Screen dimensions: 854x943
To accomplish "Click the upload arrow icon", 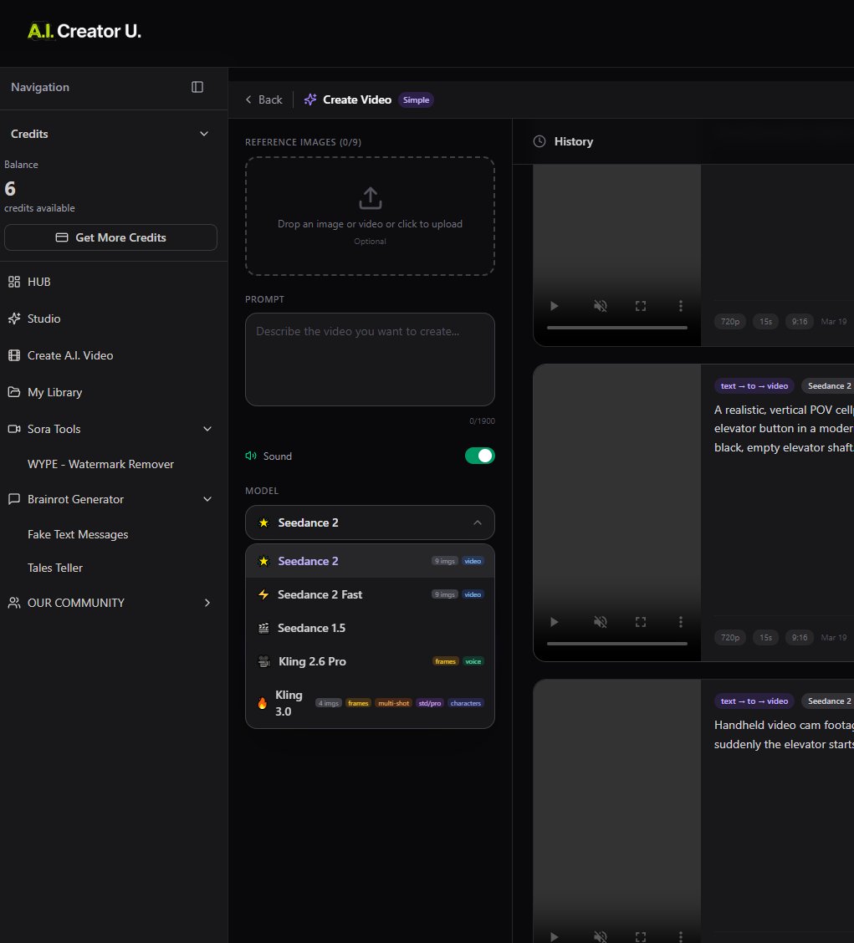I will 371,198.
